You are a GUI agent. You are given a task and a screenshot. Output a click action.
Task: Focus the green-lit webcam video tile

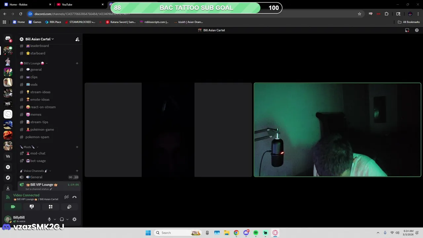(337, 130)
